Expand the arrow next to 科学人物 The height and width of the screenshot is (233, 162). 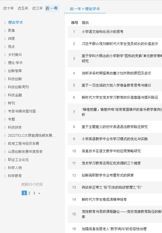(5, 168)
